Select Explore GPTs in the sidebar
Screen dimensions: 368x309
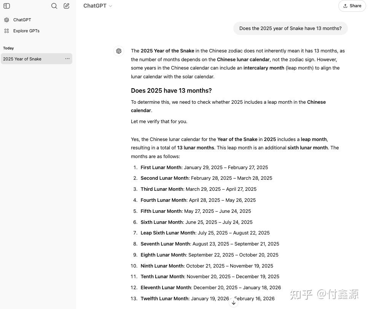[26, 31]
